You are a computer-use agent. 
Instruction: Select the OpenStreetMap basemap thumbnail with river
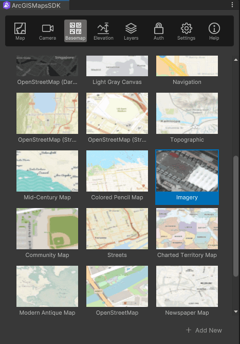tap(117, 286)
